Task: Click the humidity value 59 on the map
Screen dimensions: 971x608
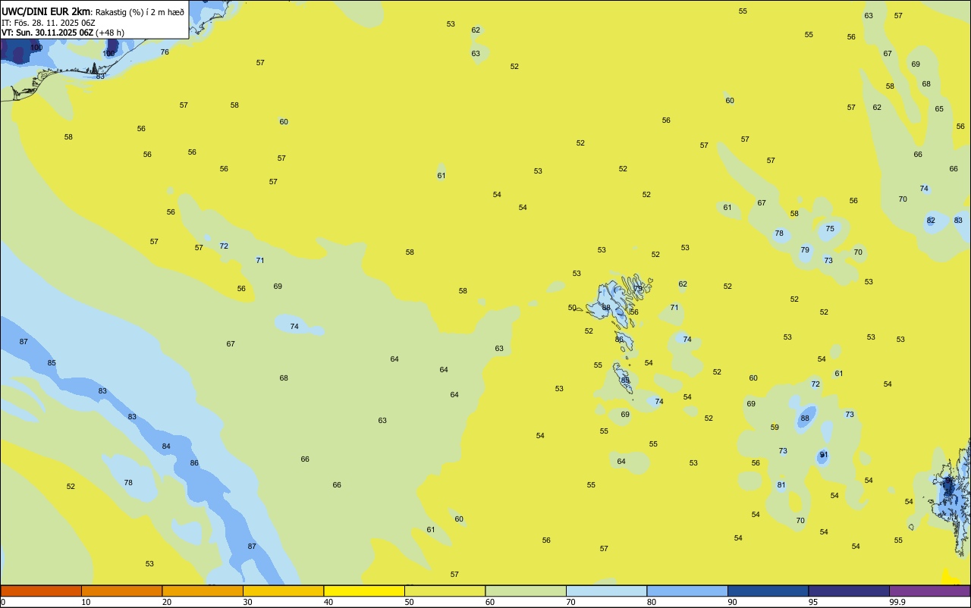Action: click(x=775, y=428)
